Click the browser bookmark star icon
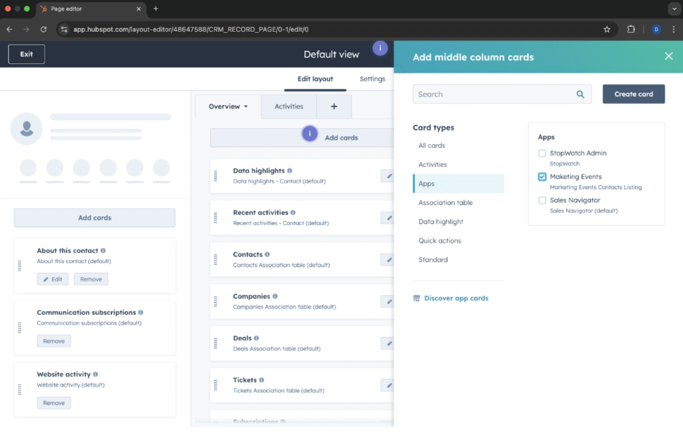This screenshot has height=435, width=683. pos(607,29)
